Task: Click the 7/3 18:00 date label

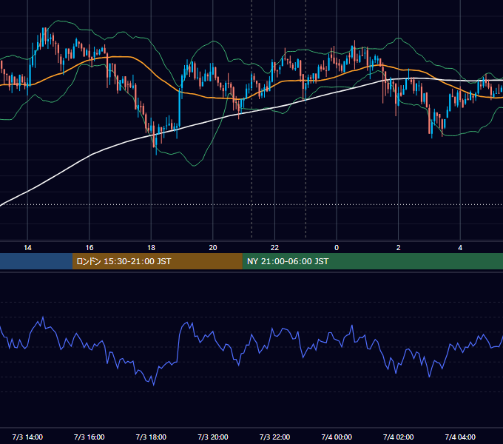Action: [x=151, y=437]
